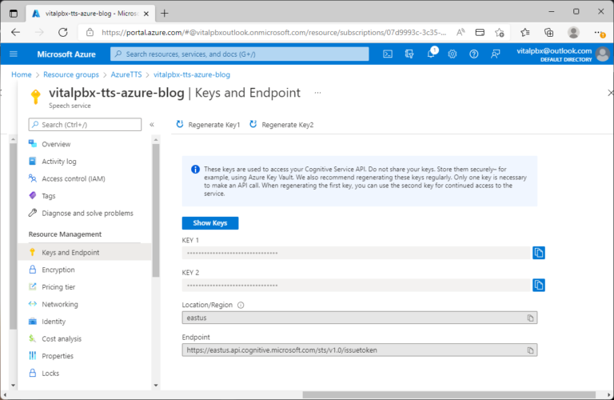Click the KEY 1 masked field

[356, 253]
